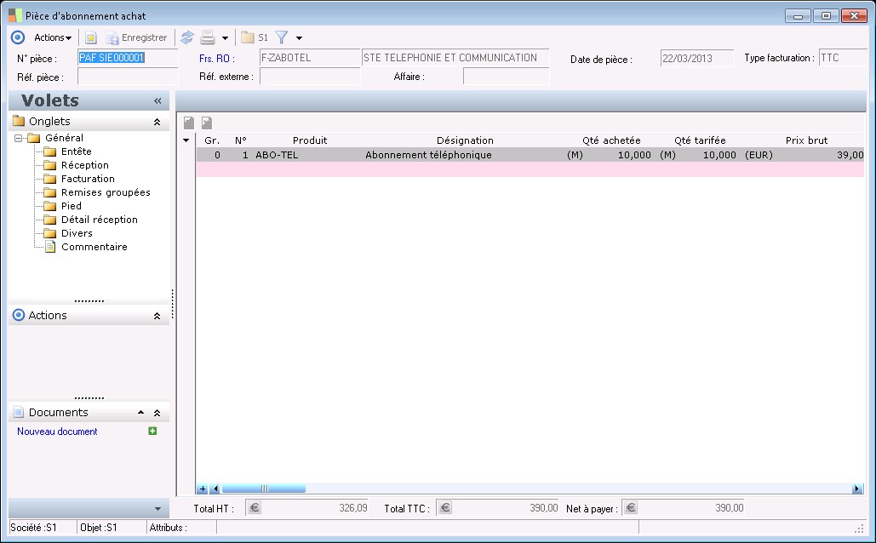
Task: Click the refresh arrows icon
Action: (187, 37)
